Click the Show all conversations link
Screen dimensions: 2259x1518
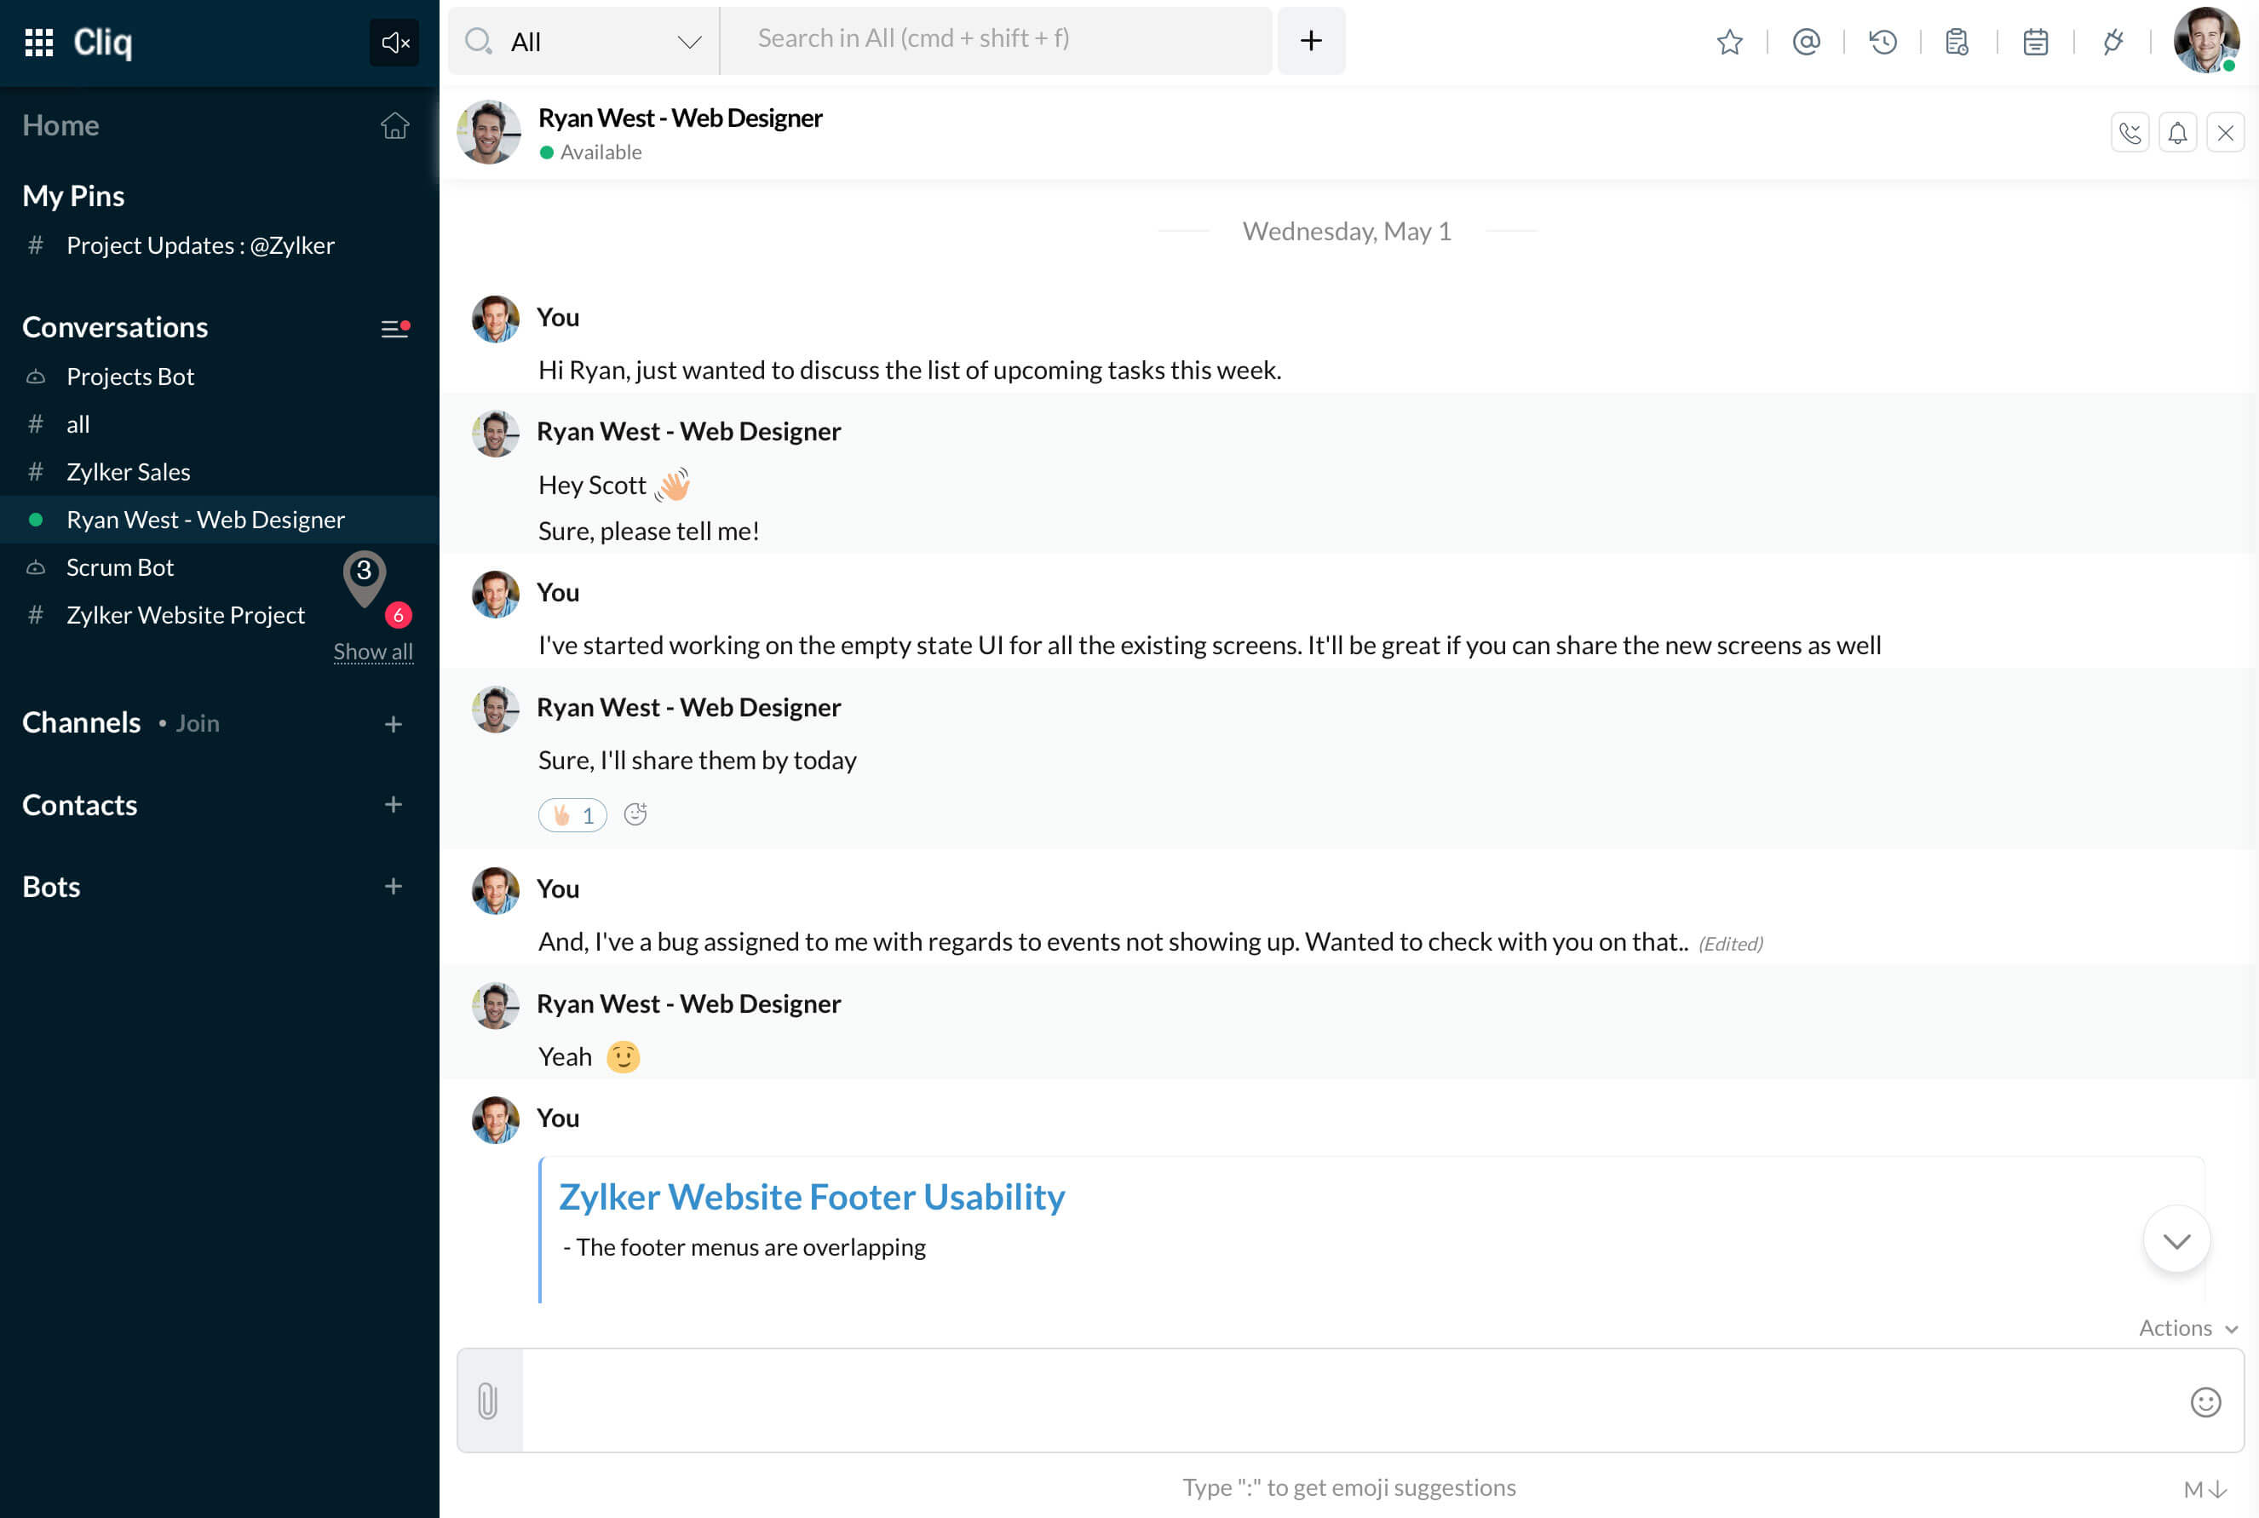pyautogui.click(x=374, y=652)
